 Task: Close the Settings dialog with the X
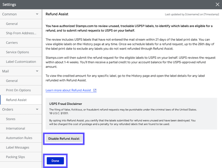(x=218, y=4)
